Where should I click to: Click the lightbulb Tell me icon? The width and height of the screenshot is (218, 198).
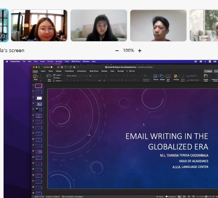click(127, 71)
